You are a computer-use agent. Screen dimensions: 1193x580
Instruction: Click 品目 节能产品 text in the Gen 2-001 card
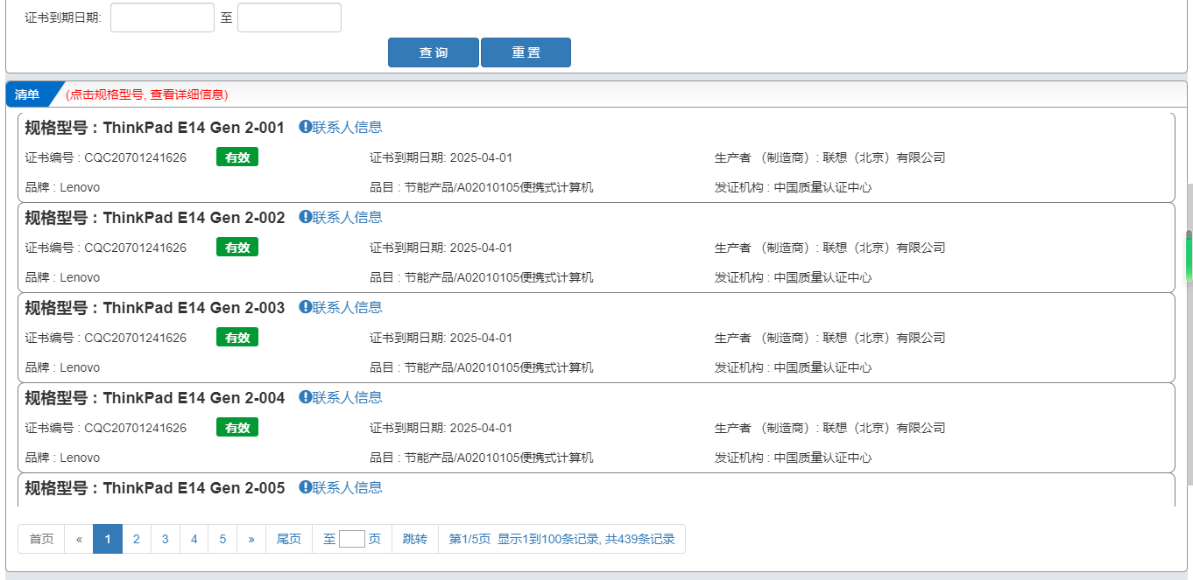[482, 188]
